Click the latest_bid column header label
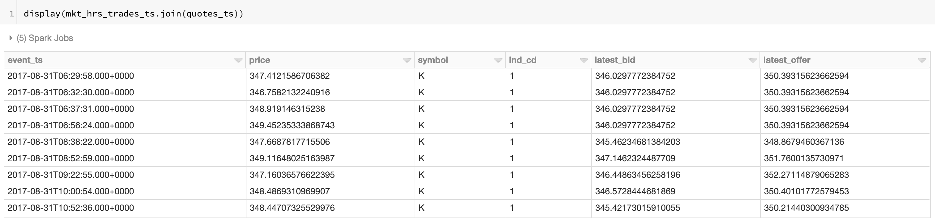 pos(615,60)
